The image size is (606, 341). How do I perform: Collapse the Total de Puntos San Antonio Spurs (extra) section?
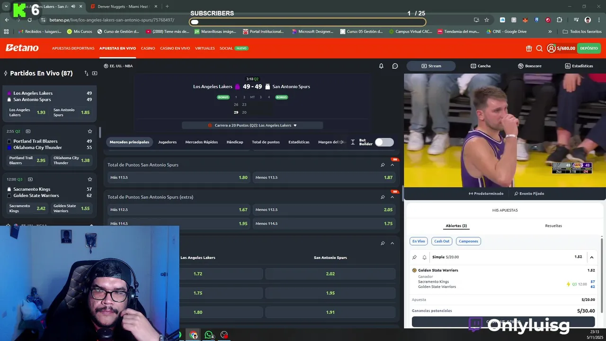click(x=392, y=197)
